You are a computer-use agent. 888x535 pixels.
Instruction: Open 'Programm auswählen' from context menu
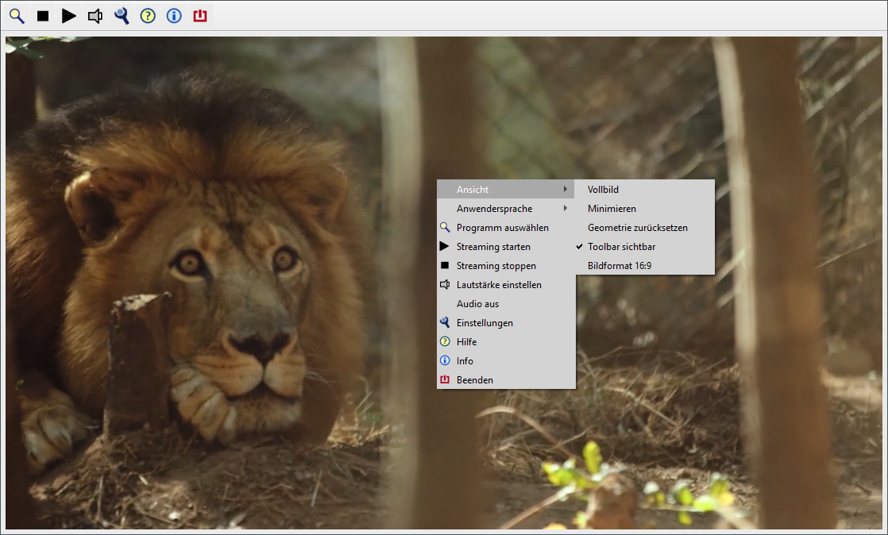point(502,228)
